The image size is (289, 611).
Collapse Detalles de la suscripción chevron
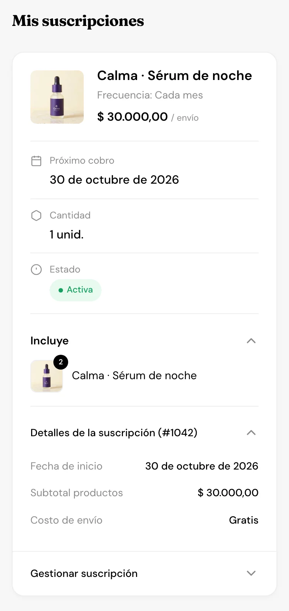[x=251, y=433]
